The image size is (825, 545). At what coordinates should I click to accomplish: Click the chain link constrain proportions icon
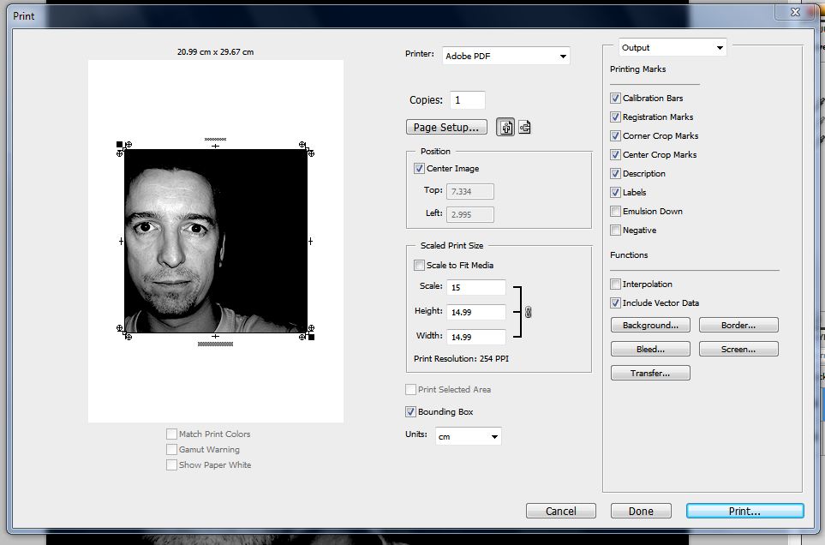point(528,312)
